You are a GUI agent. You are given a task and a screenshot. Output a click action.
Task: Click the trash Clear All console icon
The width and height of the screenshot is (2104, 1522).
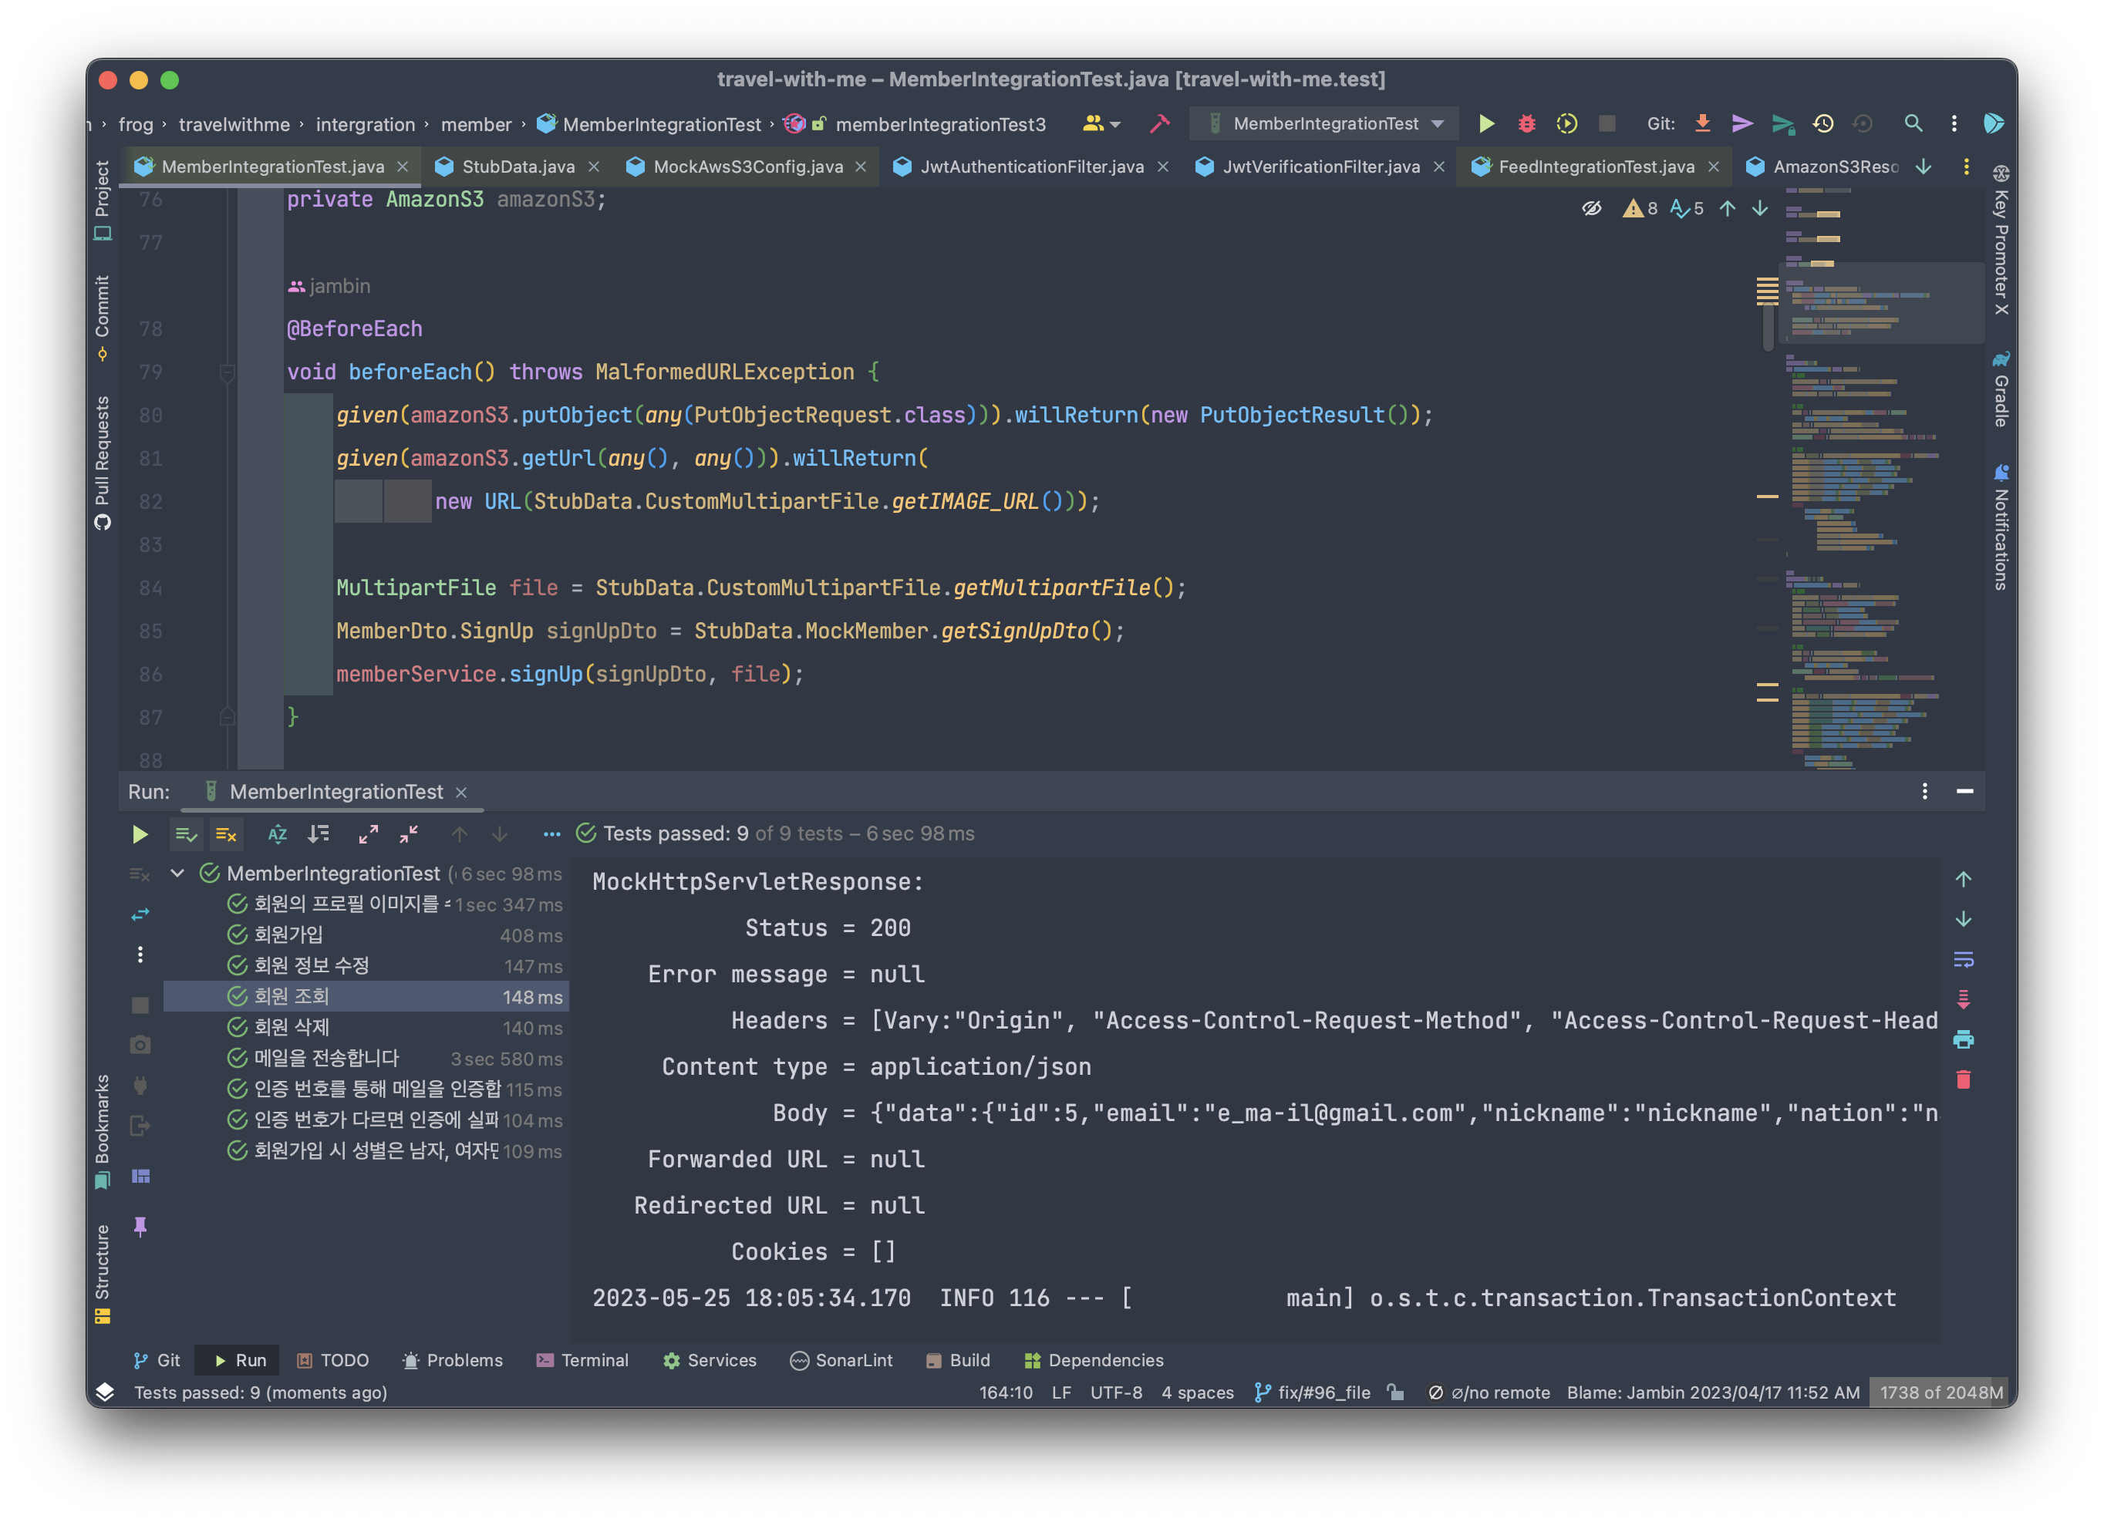point(1963,1079)
